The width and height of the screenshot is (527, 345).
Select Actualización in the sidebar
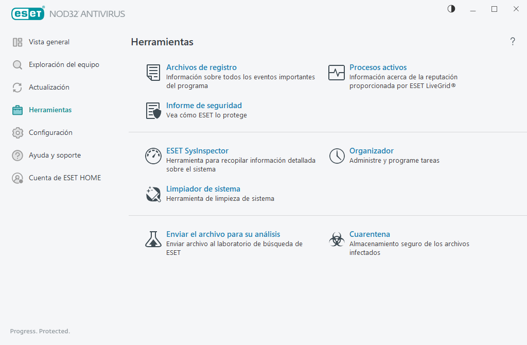point(49,88)
